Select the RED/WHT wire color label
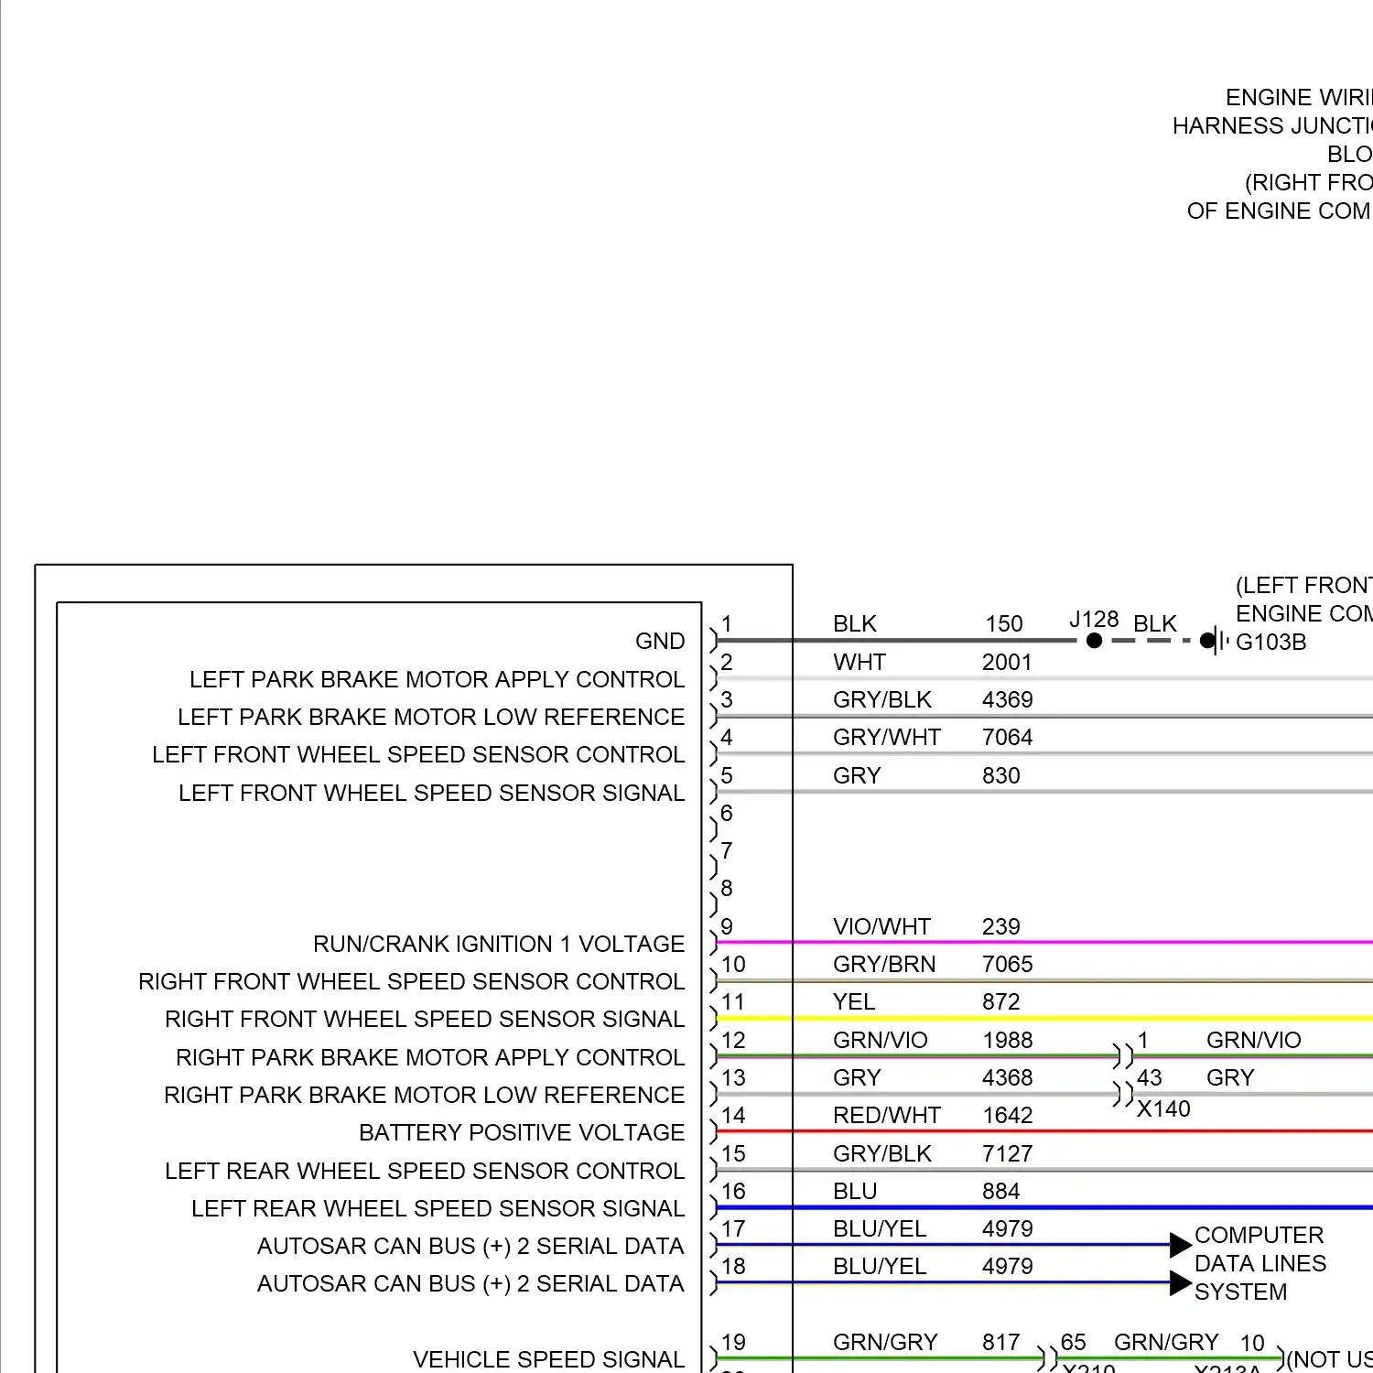Viewport: 1373px width, 1373px height. pos(886,1115)
